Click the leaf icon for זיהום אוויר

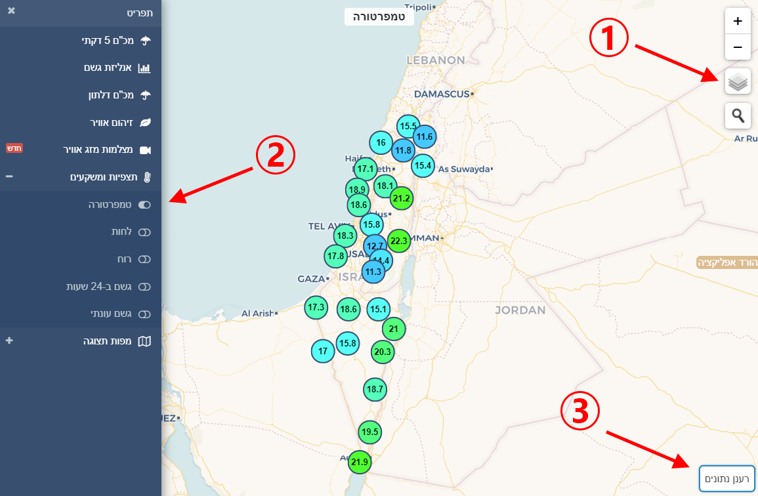pos(146,123)
